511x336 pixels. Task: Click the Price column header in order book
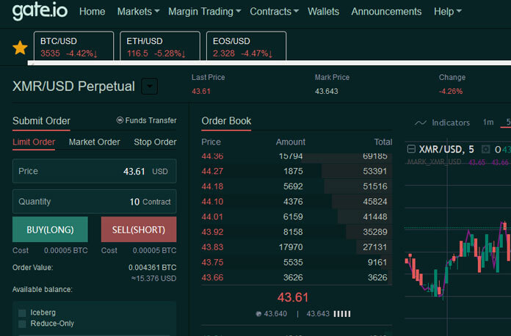(211, 142)
